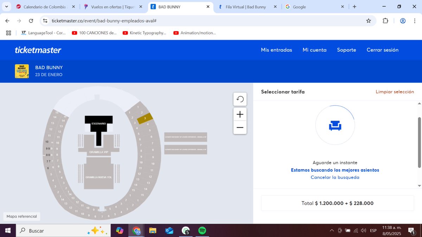This screenshot has height=237, width=422.
Task: Click the upper VIP Lounge Experience block
Action: (186, 137)
